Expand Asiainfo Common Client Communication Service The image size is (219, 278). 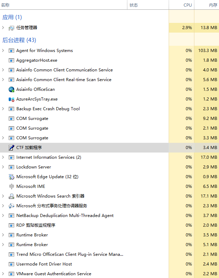tap(3, 70)
